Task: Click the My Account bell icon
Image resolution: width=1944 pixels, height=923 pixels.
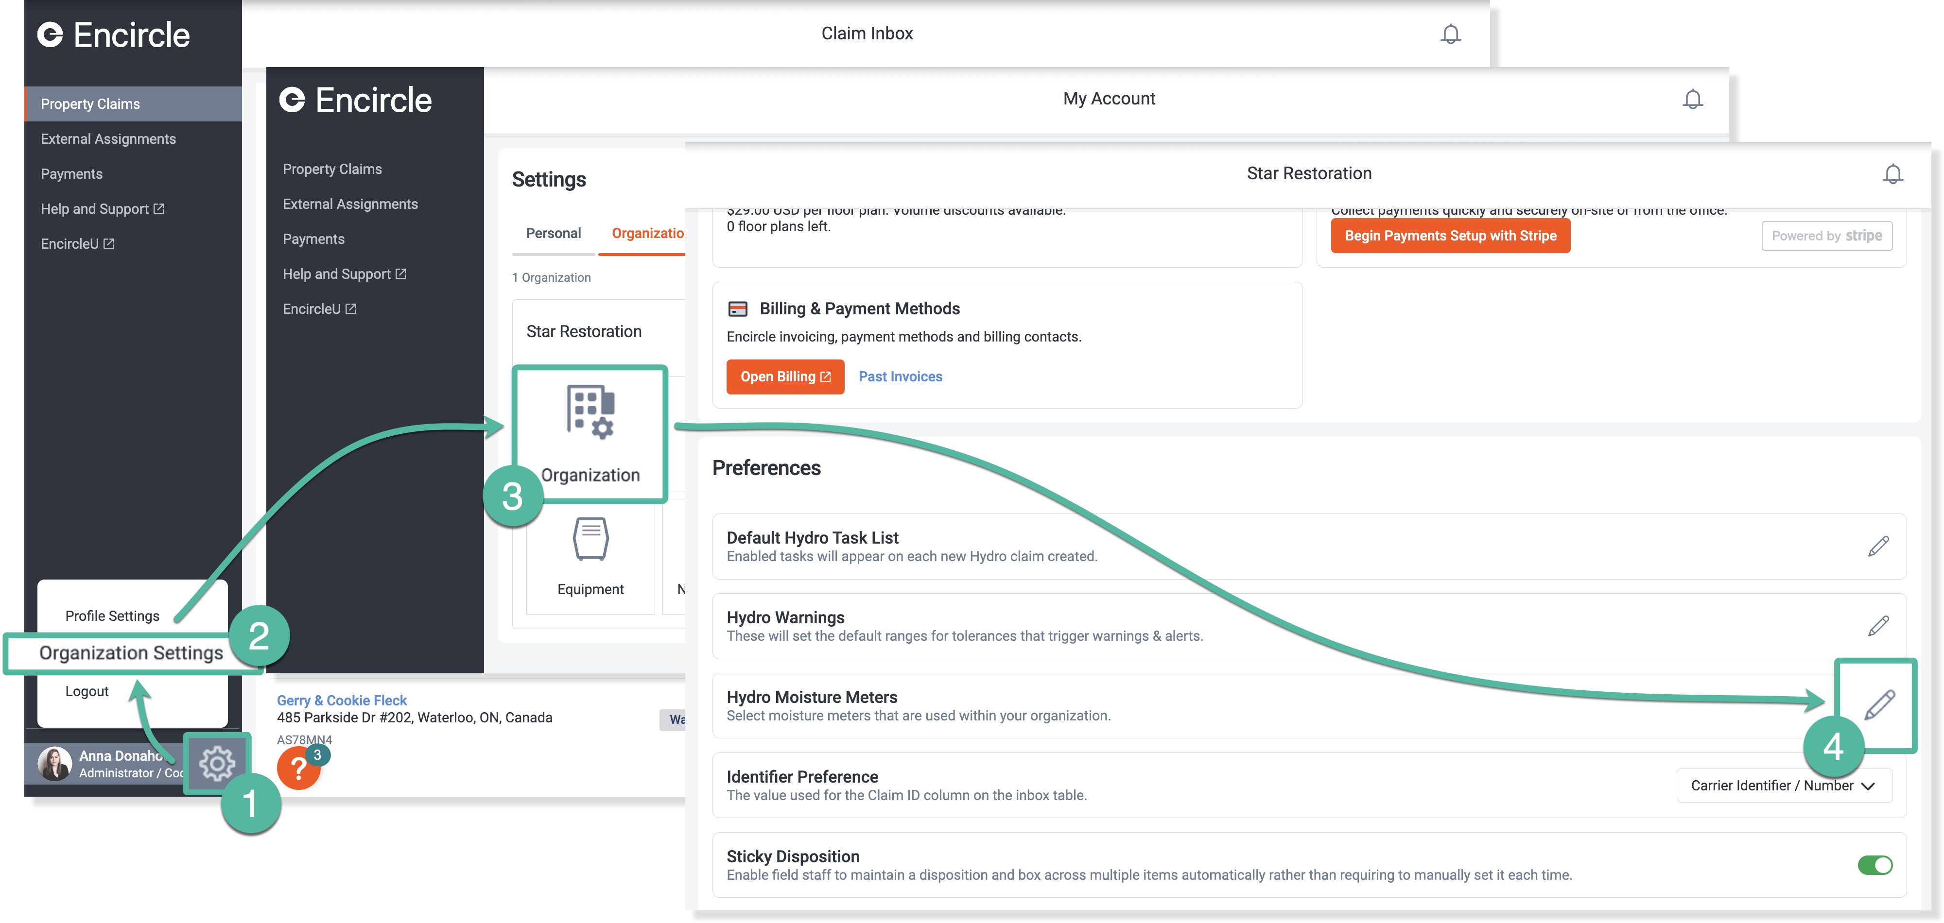Action: [1693, 99]
